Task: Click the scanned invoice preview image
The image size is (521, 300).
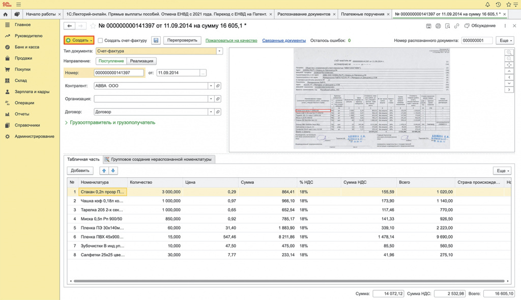Action: (x=371, y=98)
